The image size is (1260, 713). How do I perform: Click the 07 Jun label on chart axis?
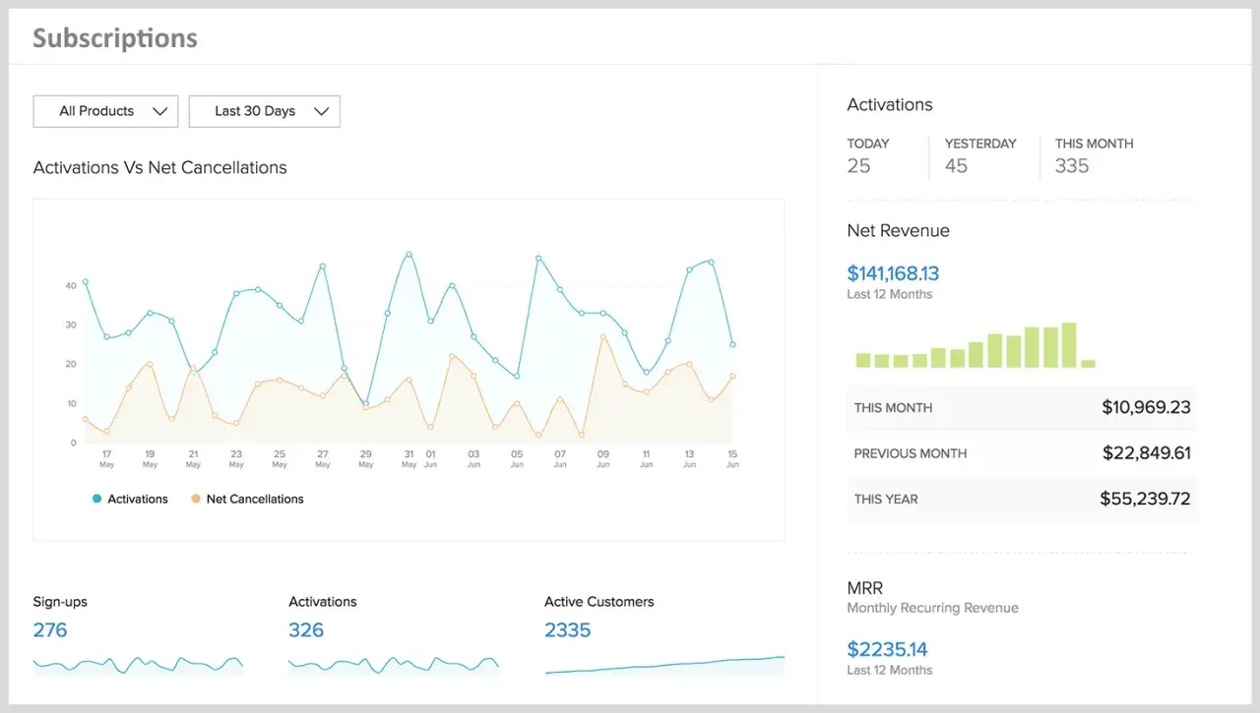(560, 458)
